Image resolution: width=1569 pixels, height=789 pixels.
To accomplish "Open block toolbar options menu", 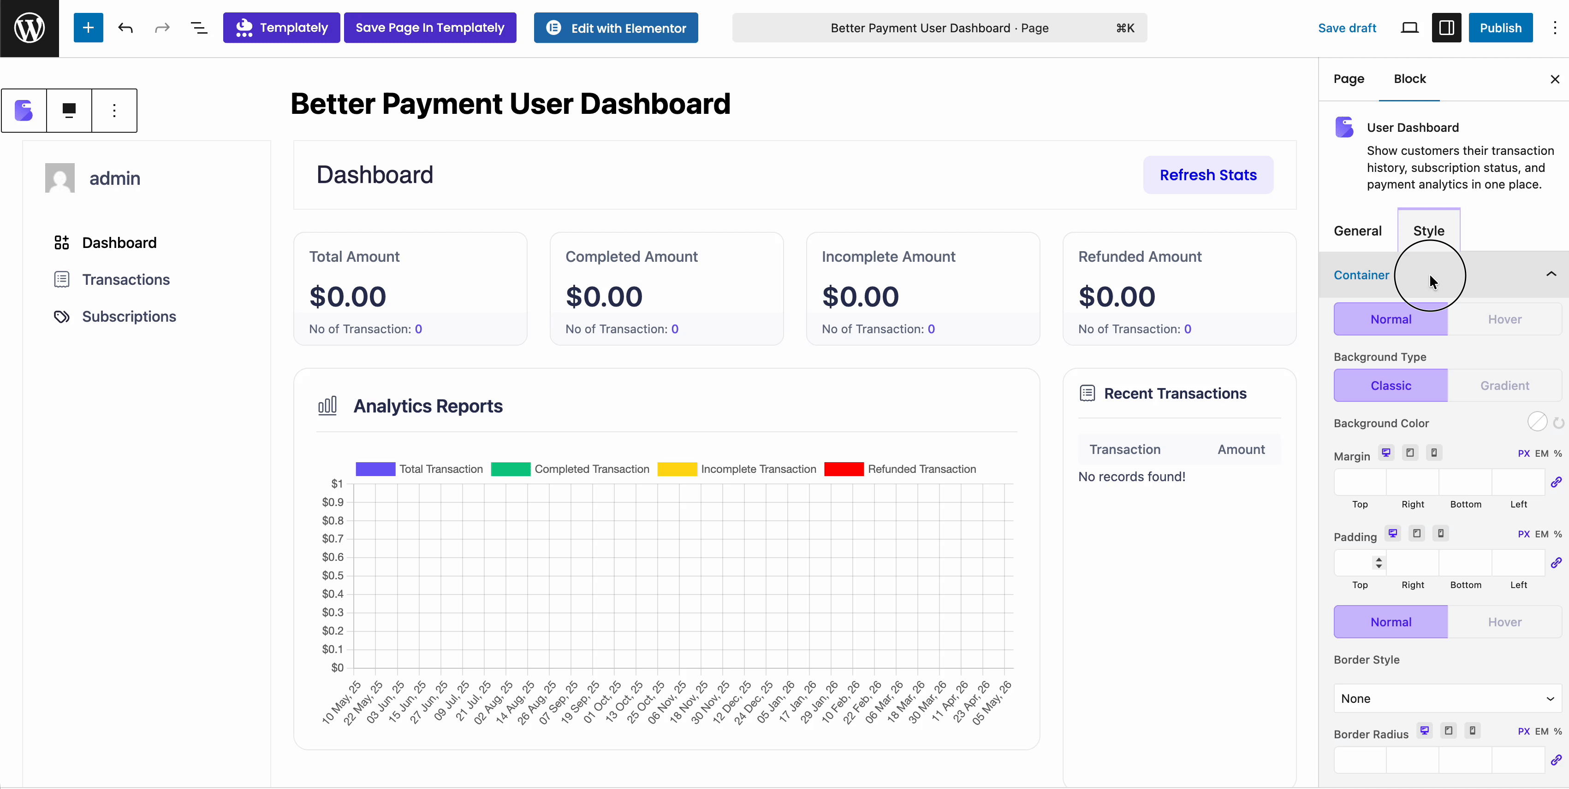I will [x=114, y=110].
